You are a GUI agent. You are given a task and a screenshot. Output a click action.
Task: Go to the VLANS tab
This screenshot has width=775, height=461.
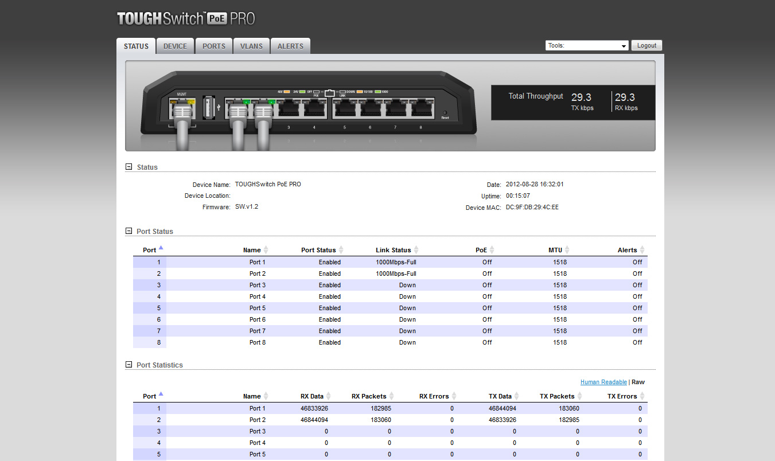251,46
